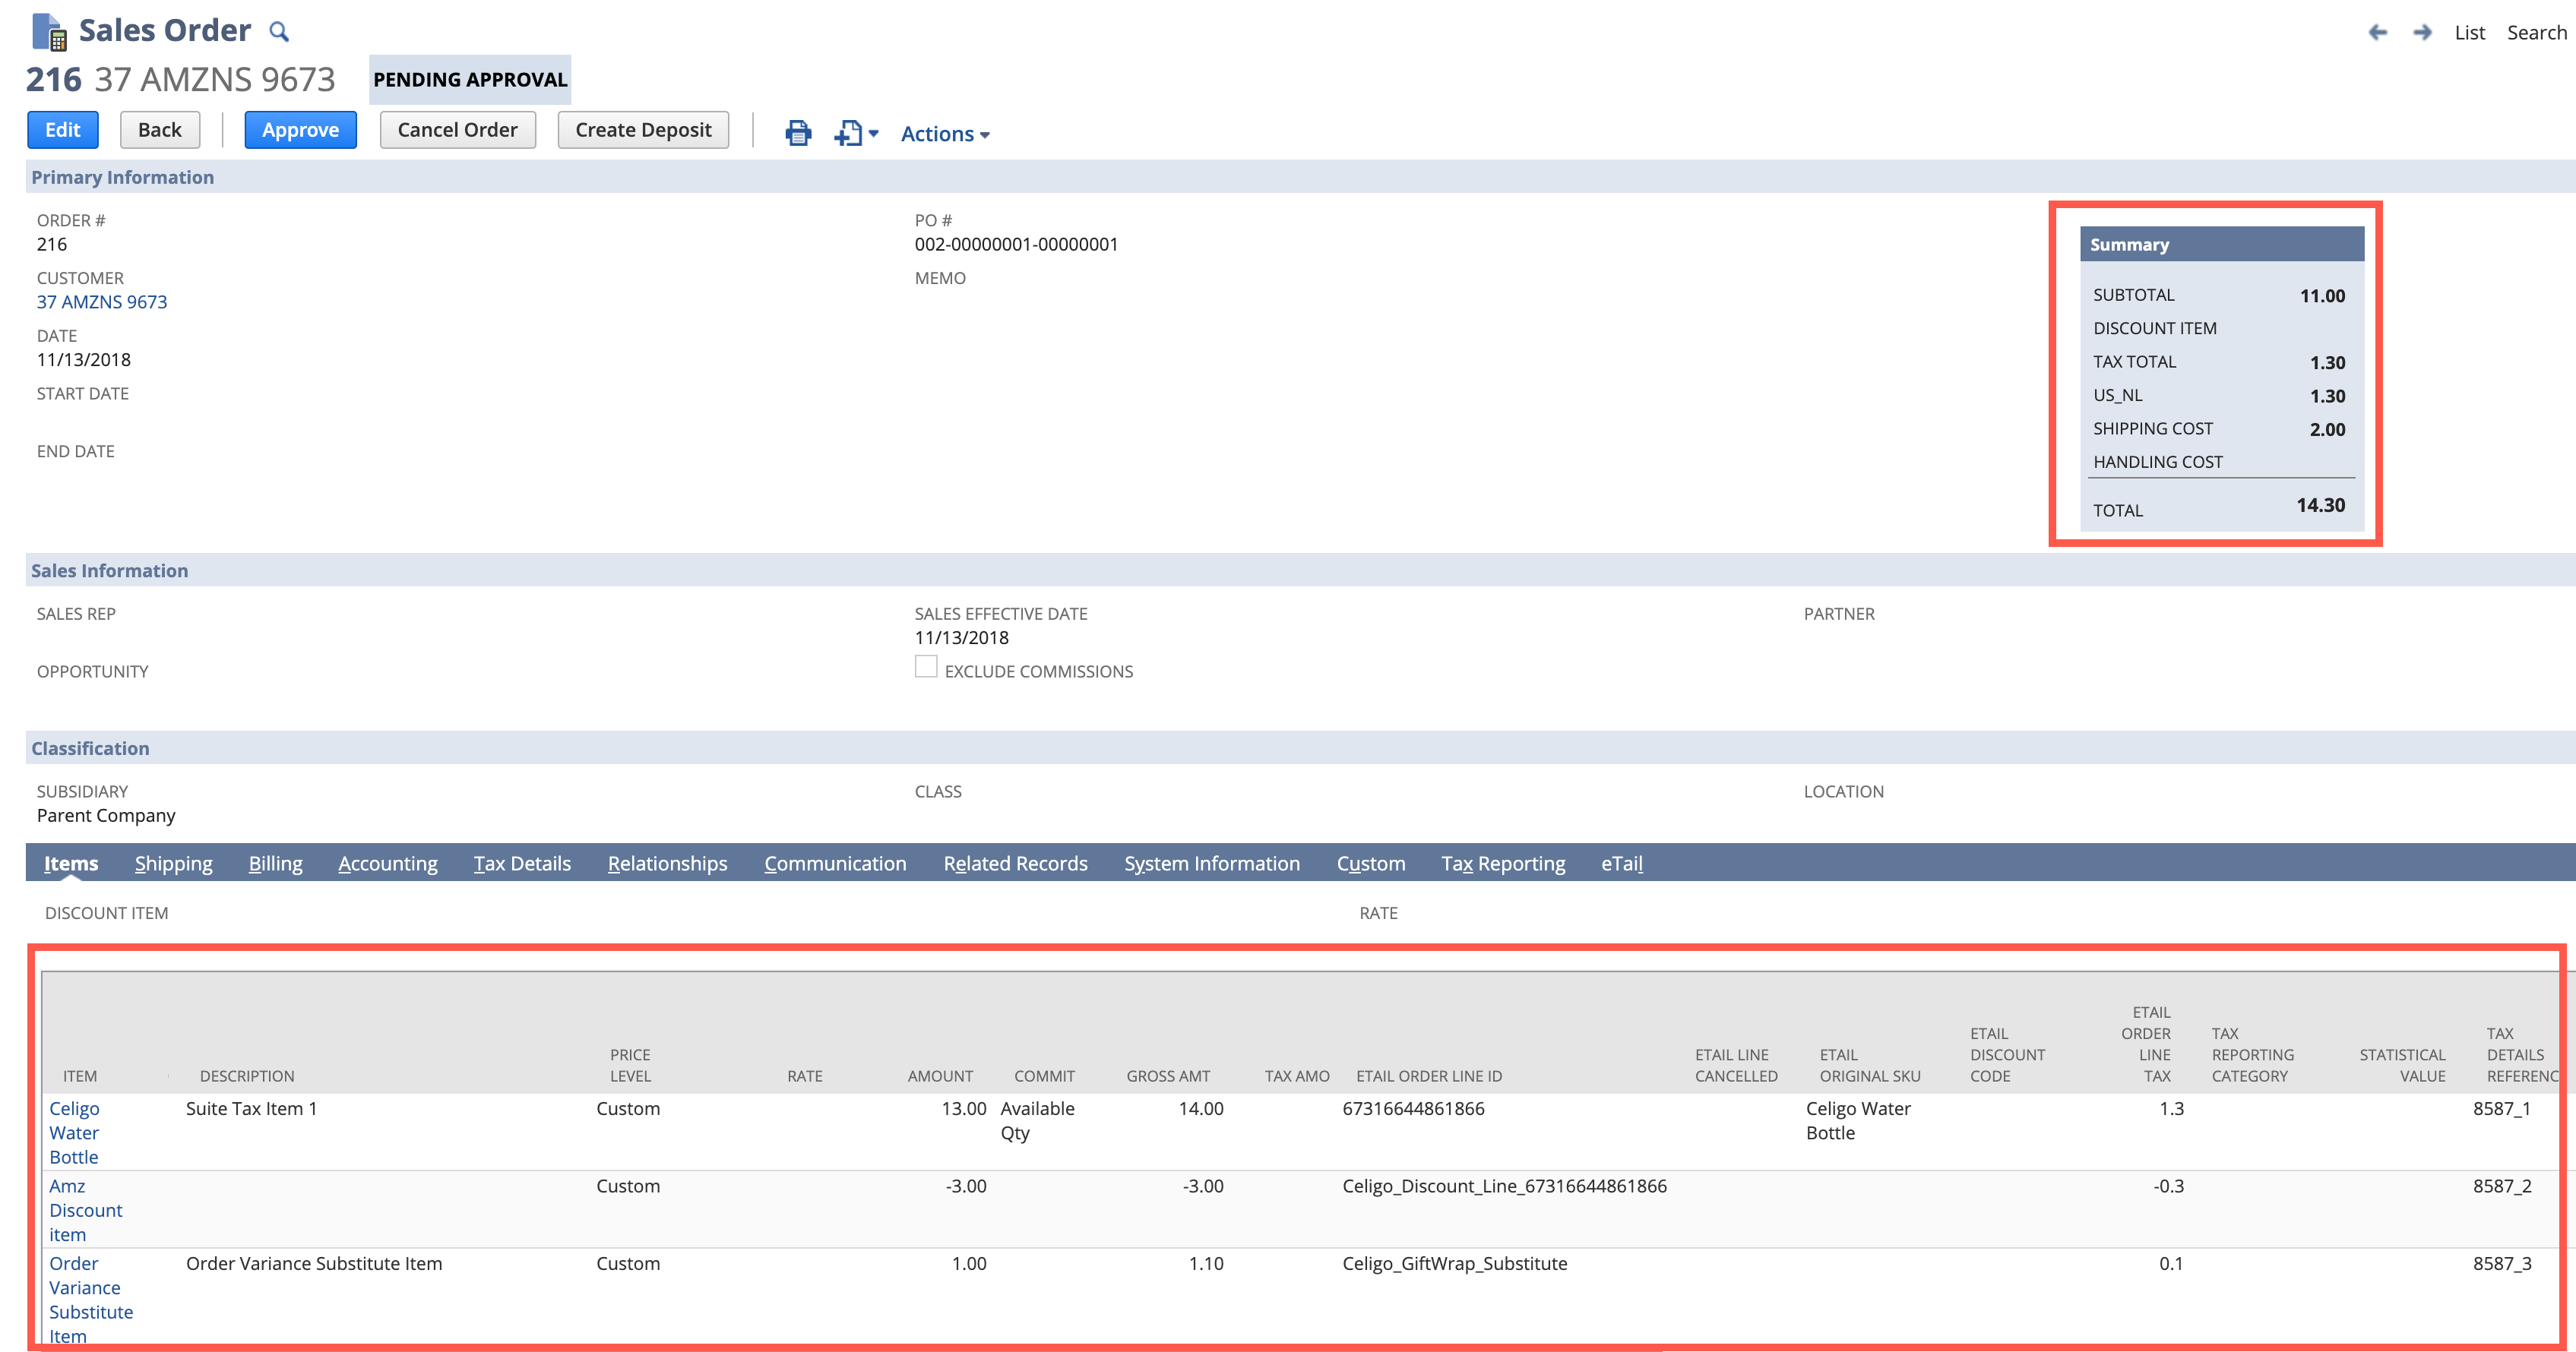Open the Tax Details tab
The height and width of the screenshot is (1352, 2576).
522,864
